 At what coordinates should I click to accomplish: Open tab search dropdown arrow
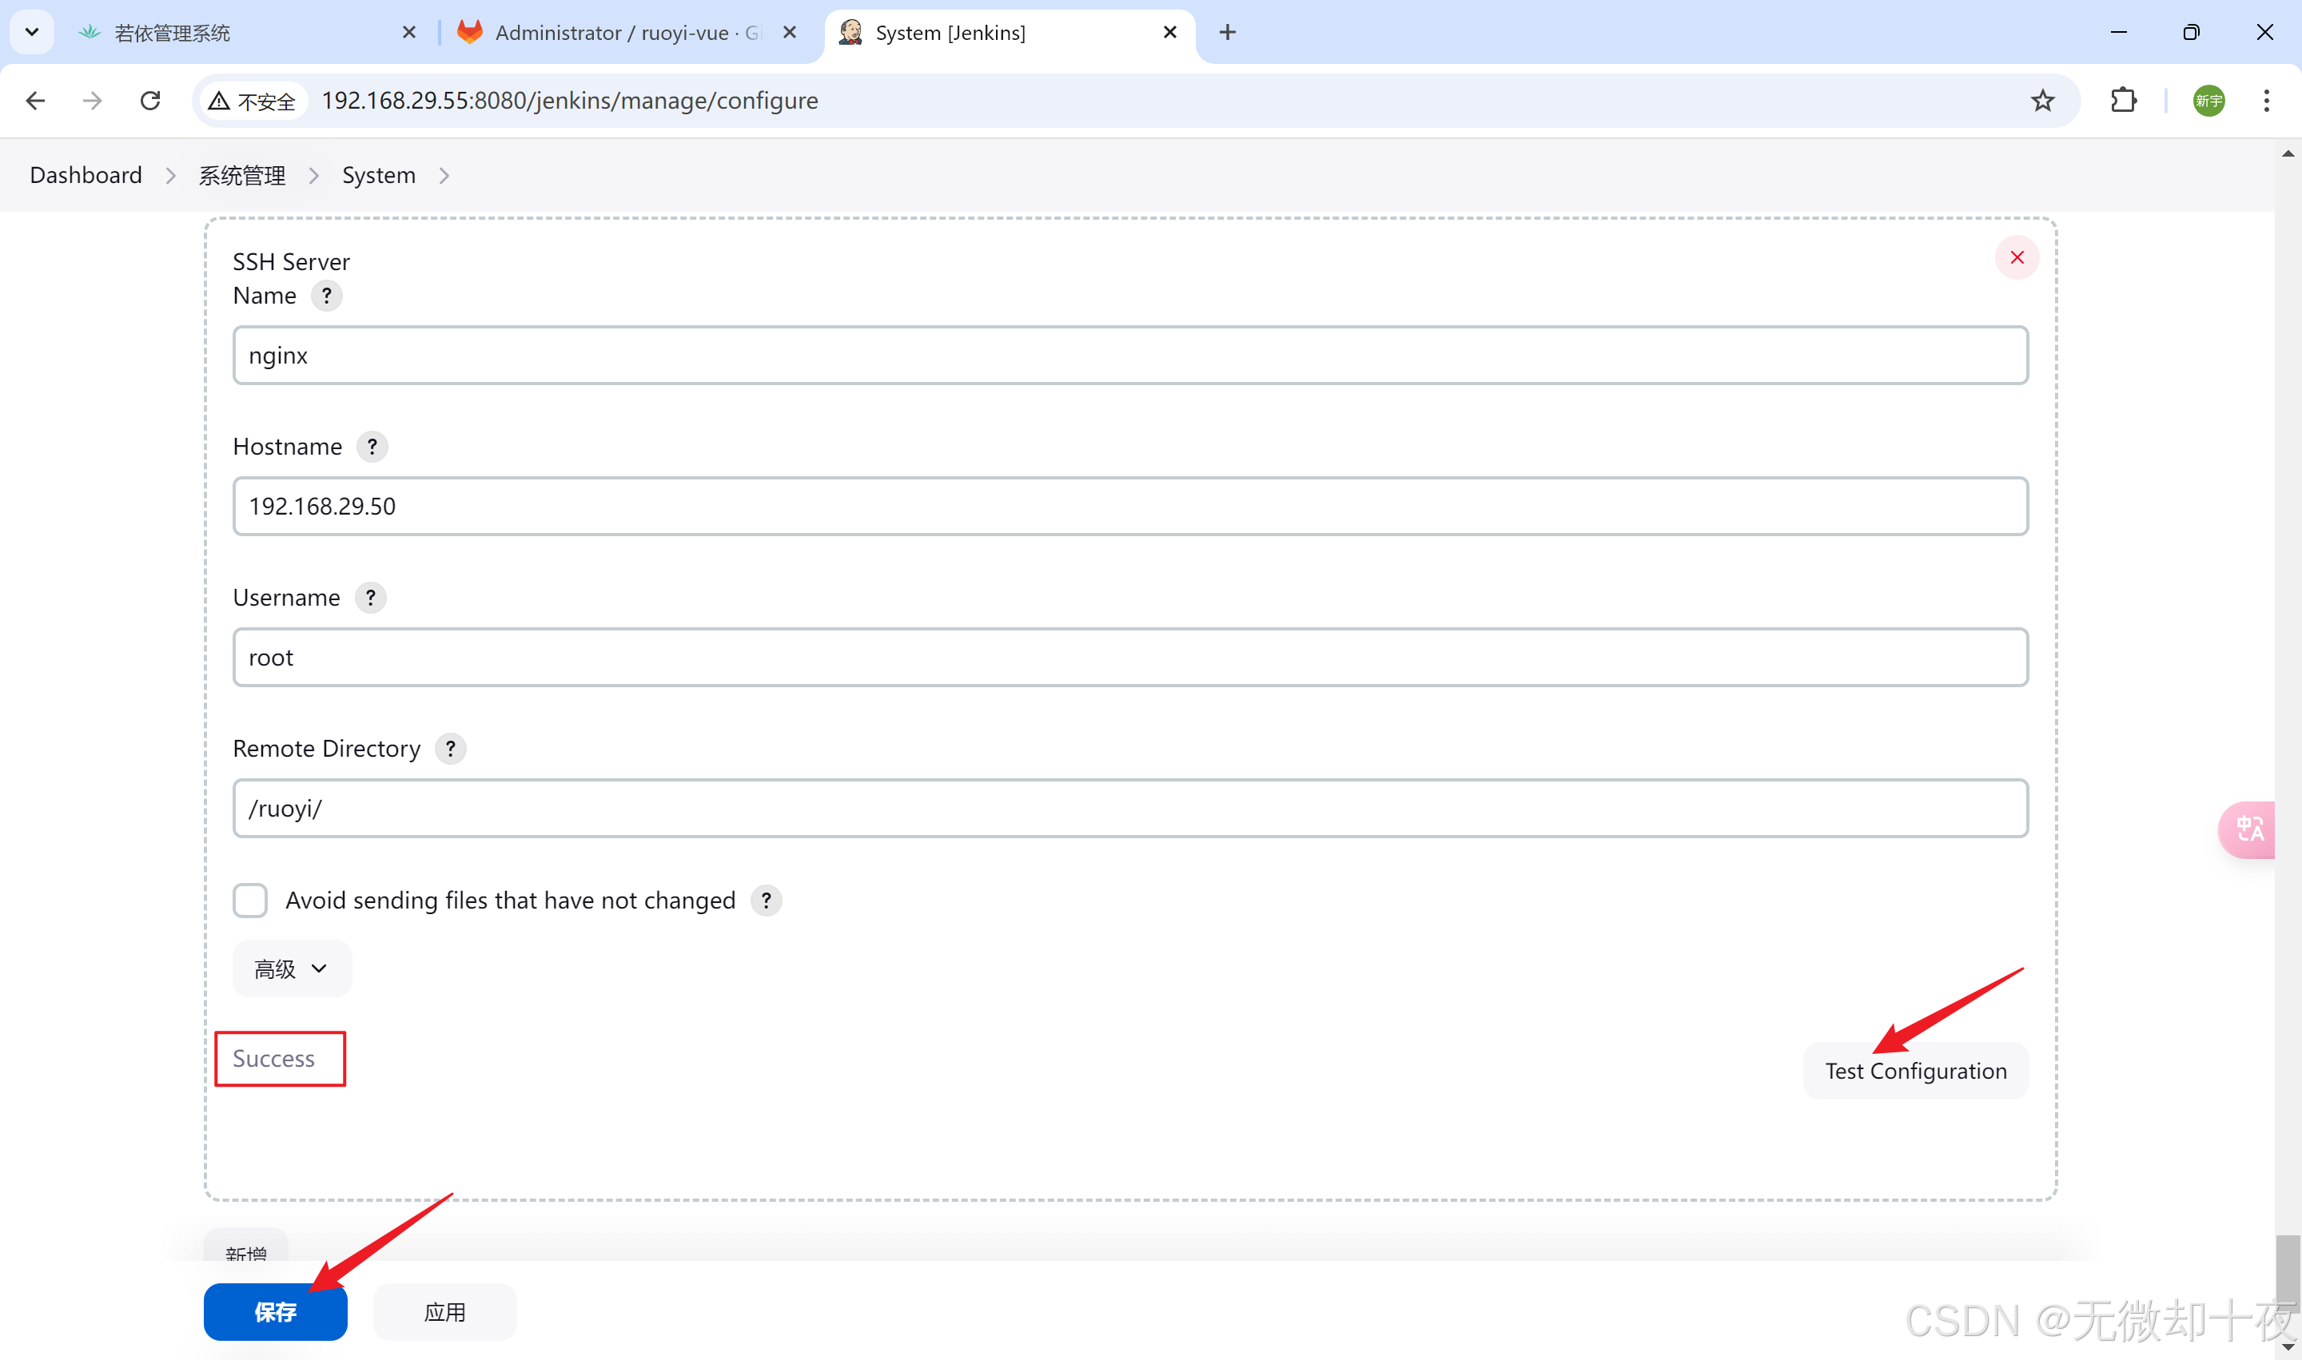point(32,32)
